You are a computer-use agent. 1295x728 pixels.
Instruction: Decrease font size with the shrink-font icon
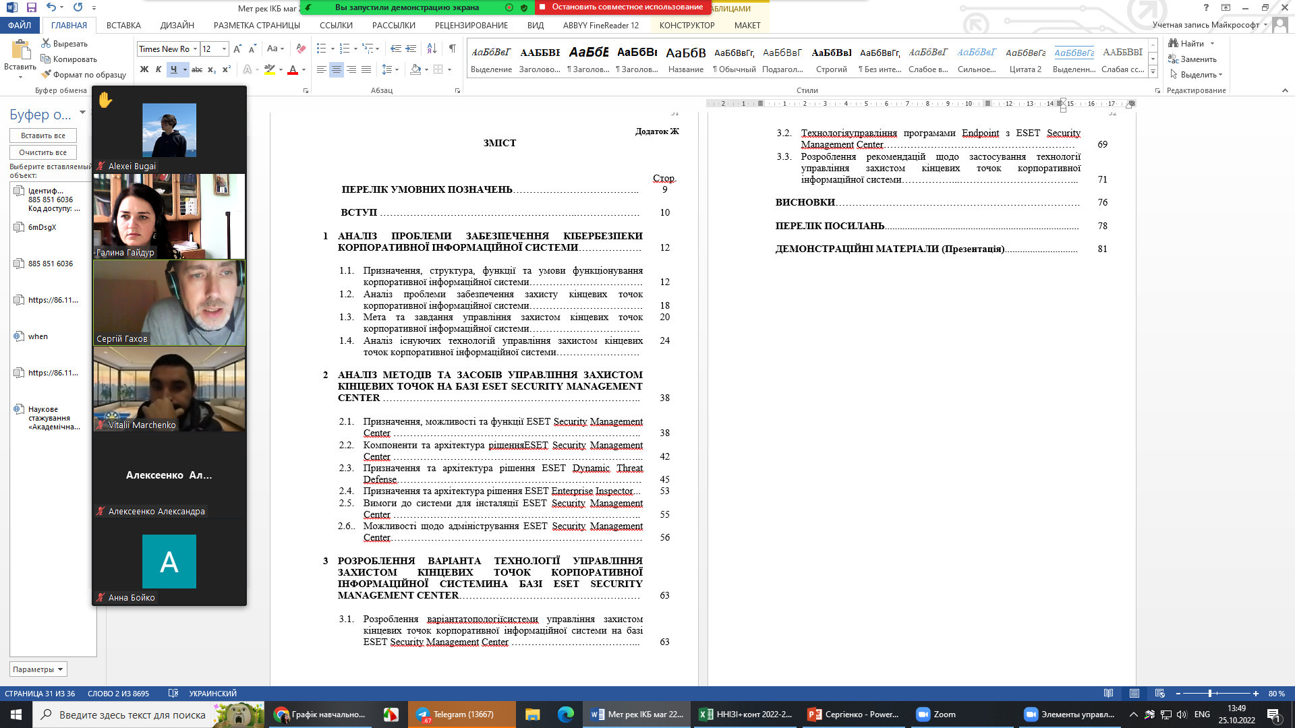[252, 49]
